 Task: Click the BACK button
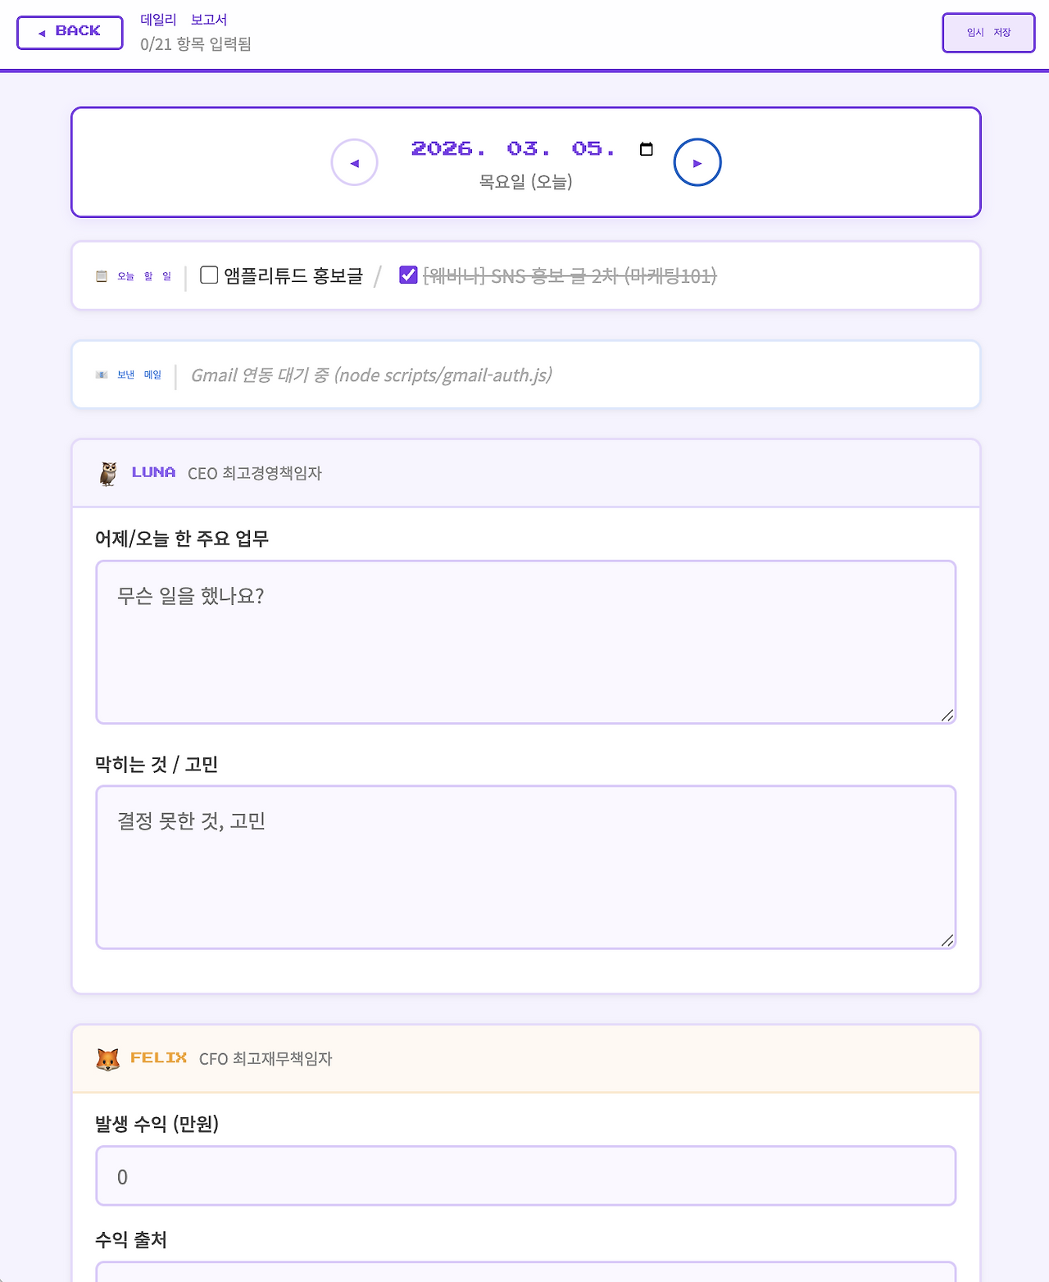point(70,32)
